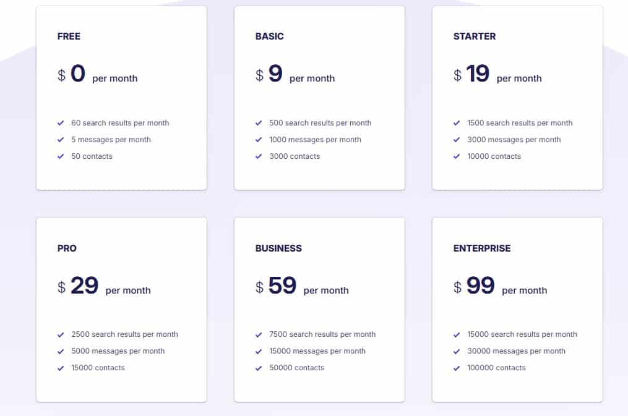Screen dimensions: 628x416
Task: Click the 29 price on Pro plan
Action: click(87, 286)
